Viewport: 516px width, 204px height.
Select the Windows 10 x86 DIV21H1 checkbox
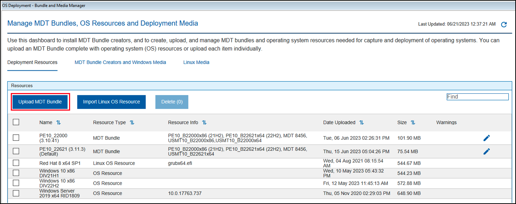[16, 173]
